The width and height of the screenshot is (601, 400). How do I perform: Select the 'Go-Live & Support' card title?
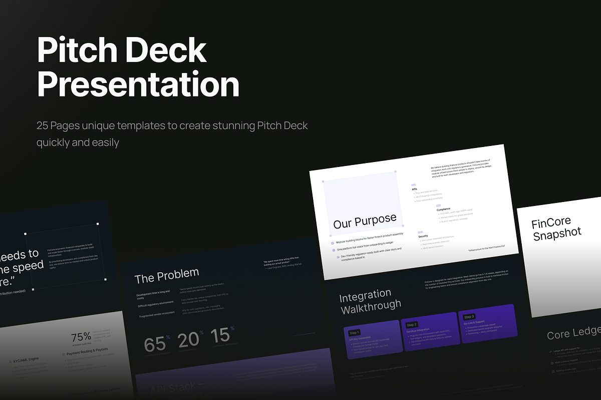474,323
